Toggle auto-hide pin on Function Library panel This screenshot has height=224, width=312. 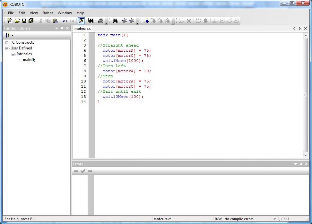tap(62, 28)
